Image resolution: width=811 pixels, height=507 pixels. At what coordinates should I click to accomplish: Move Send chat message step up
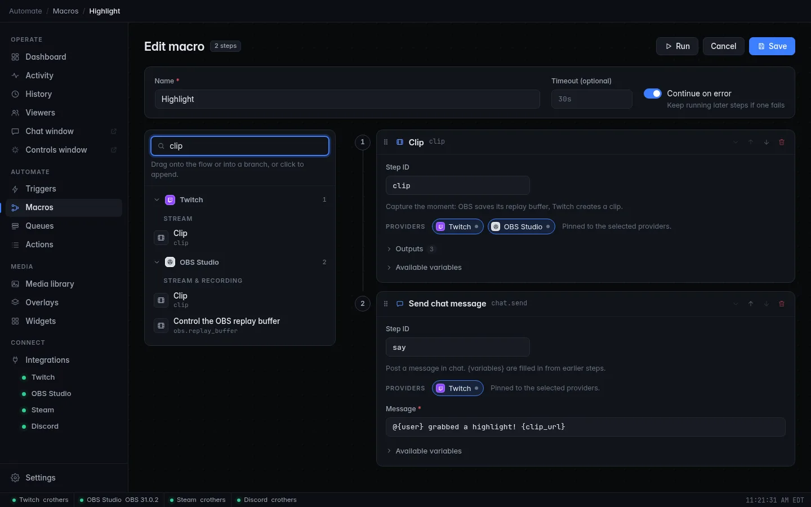pyautogui.click(x=751, y=304)
